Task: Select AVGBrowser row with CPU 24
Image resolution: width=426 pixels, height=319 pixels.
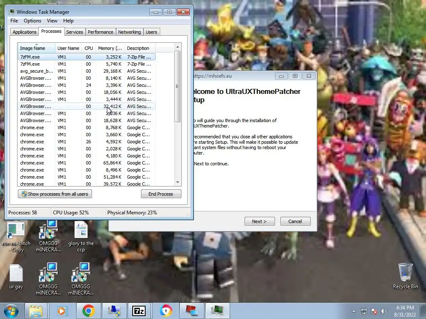Action: [x=87, y=85]
